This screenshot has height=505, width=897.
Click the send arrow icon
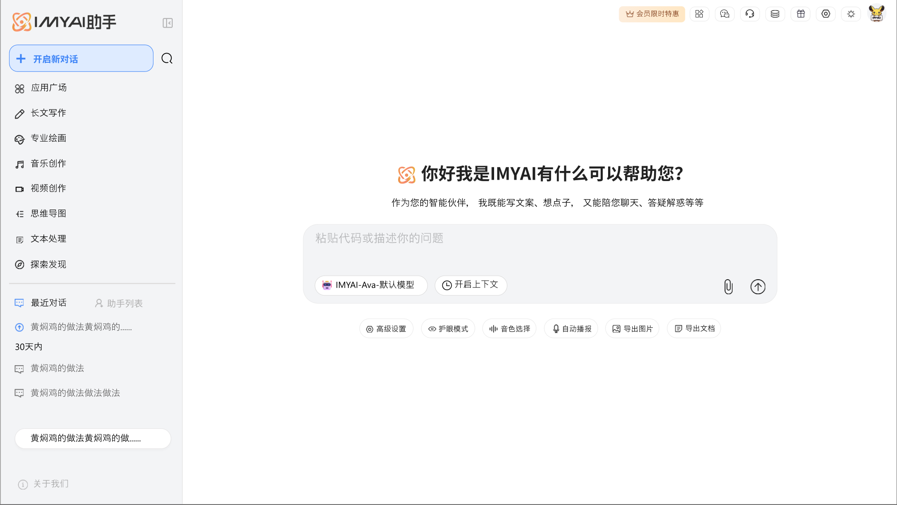(758, 287)
